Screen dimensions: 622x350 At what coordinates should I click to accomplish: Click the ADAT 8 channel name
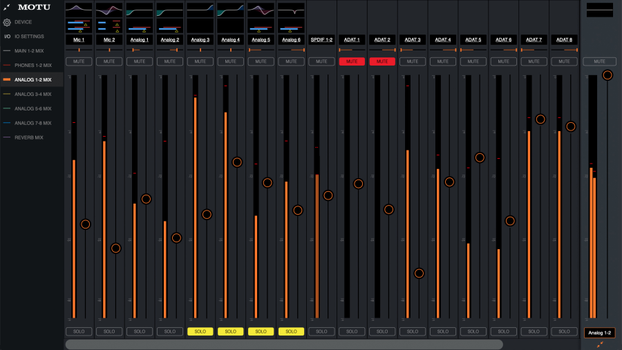pyautogui.click(x=564, y=39)
